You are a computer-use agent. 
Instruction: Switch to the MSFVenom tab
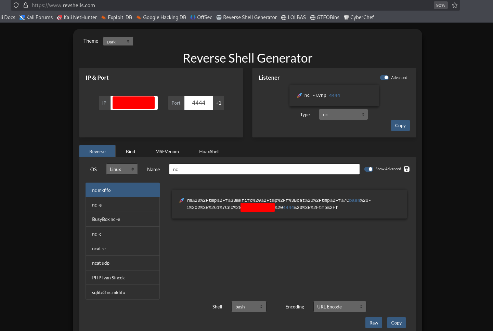coord(167,151)
